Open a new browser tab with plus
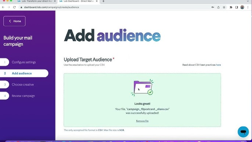 [103, 1]
